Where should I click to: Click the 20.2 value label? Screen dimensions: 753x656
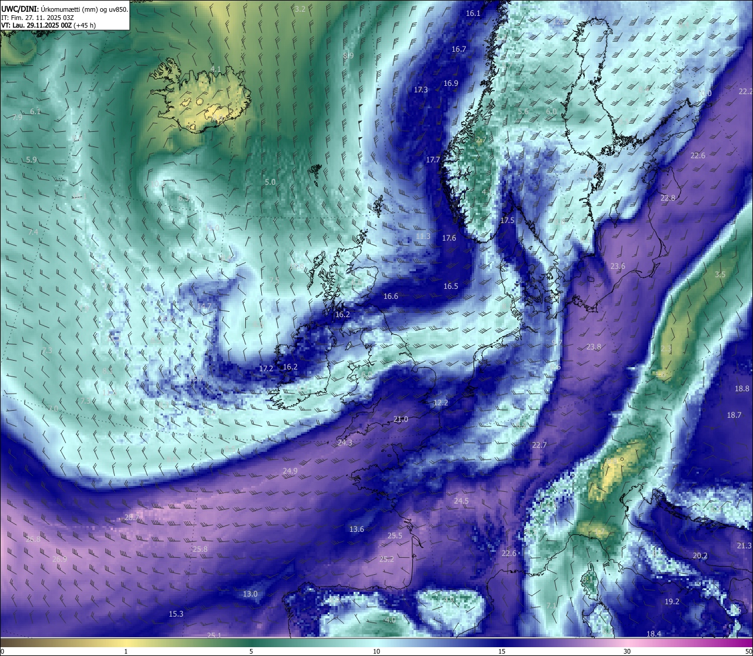(x=700, y=556)
